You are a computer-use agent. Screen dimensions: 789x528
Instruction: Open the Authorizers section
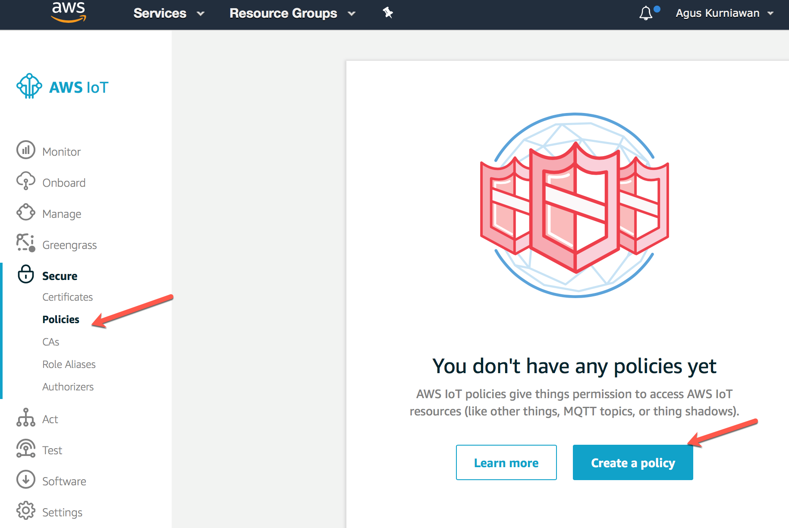pos(68,387)
